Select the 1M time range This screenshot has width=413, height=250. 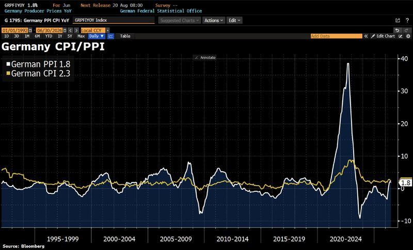[27, 36]
